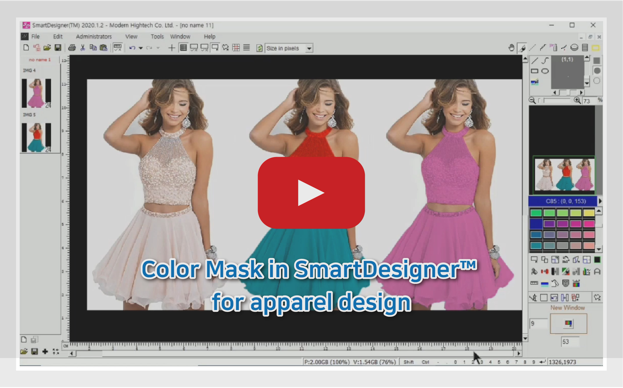Choose the rectangle shape

[x=535, y=71]
